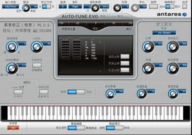Click the throat length value field showing 100

(x=143, y=7)
